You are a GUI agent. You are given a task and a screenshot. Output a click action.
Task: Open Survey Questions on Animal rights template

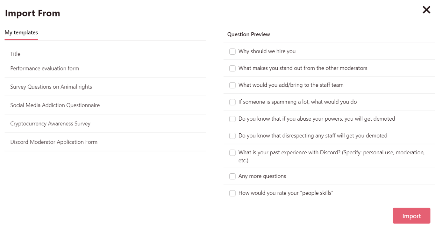51,87
